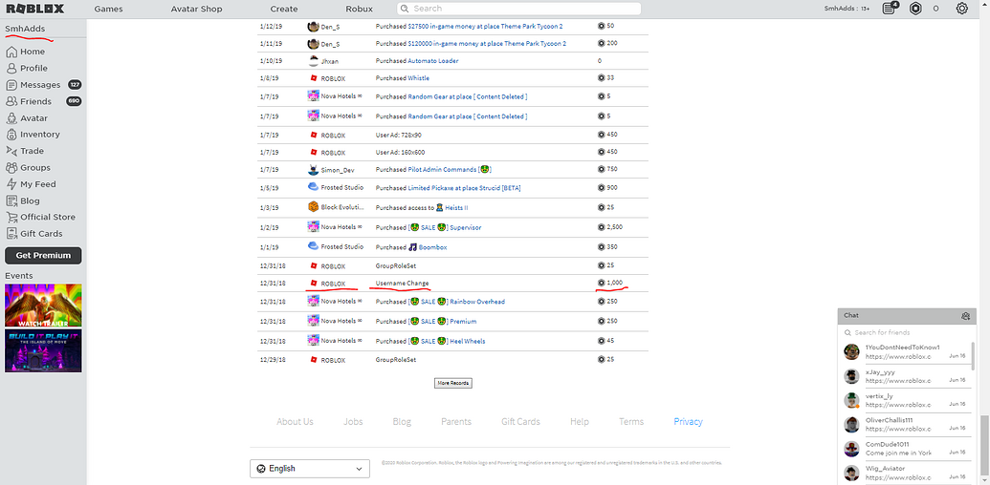The width and height of the screenshot is (990, 485).
Task: Open Theme Park Tycoon 2 $27500 purchase link
Action: click(x=486, y=27)
